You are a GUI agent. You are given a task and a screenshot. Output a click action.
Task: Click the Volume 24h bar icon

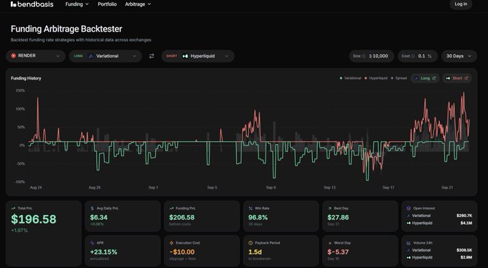coord(408,243)
